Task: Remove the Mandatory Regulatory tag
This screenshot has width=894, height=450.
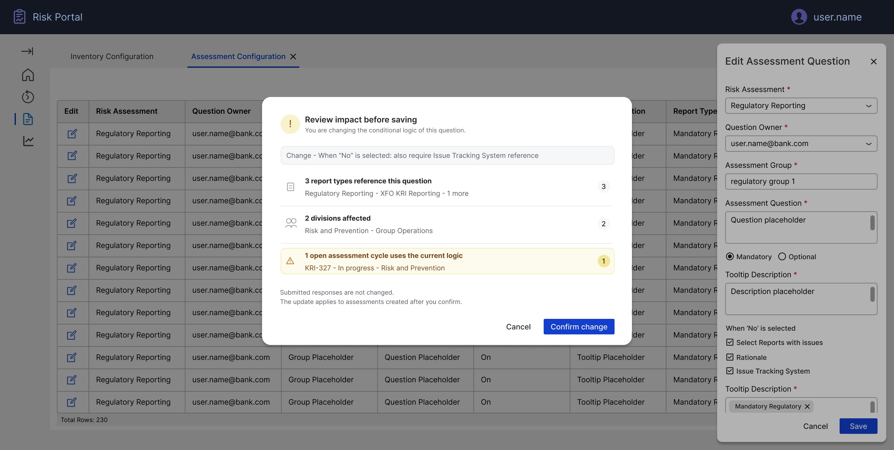Action: [x=807, y=406]
